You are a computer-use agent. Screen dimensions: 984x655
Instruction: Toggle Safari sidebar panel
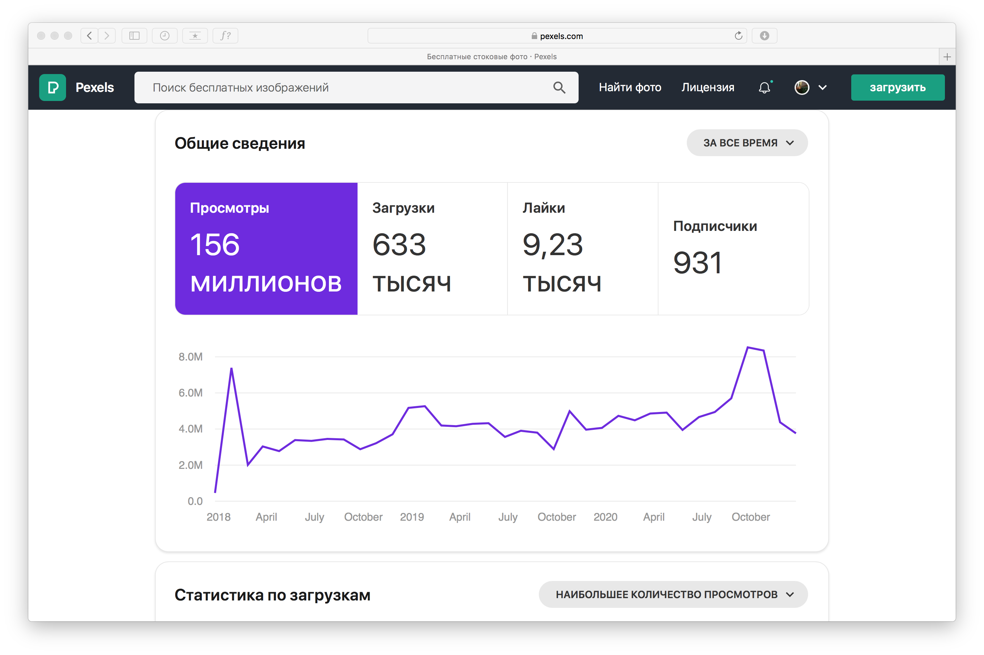point(134,36)
